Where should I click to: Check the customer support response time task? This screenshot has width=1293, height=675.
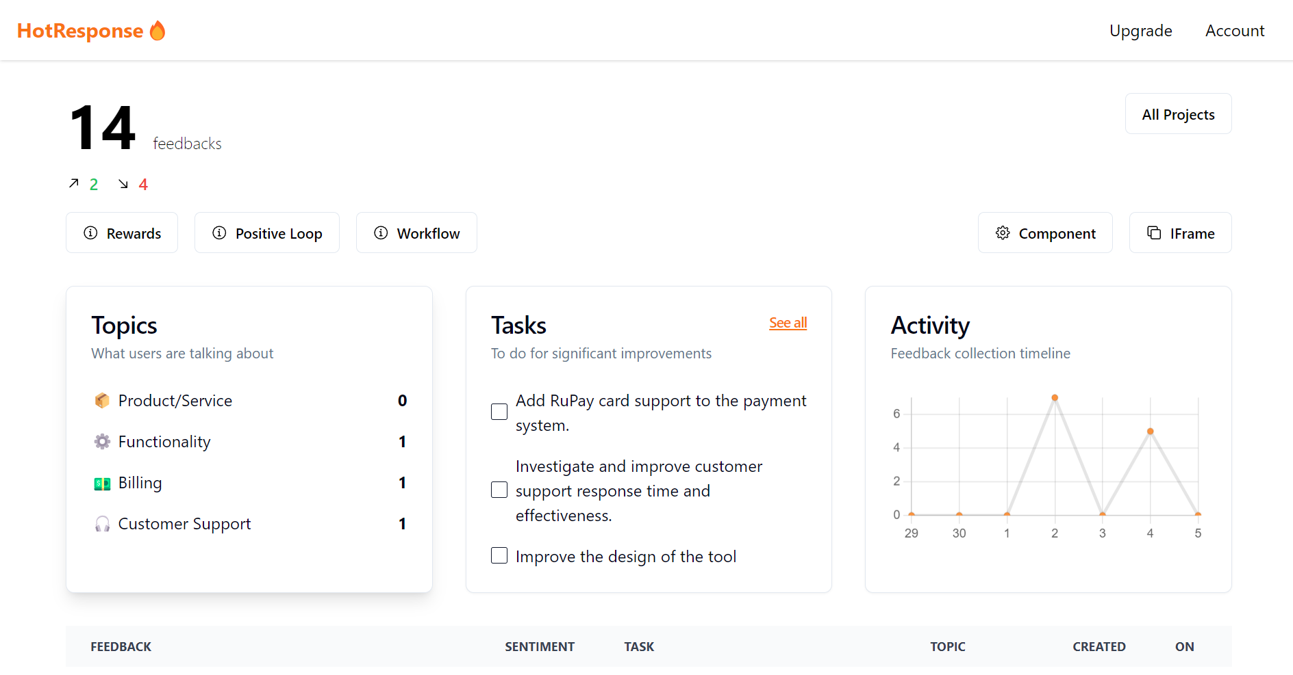[499, 490]
